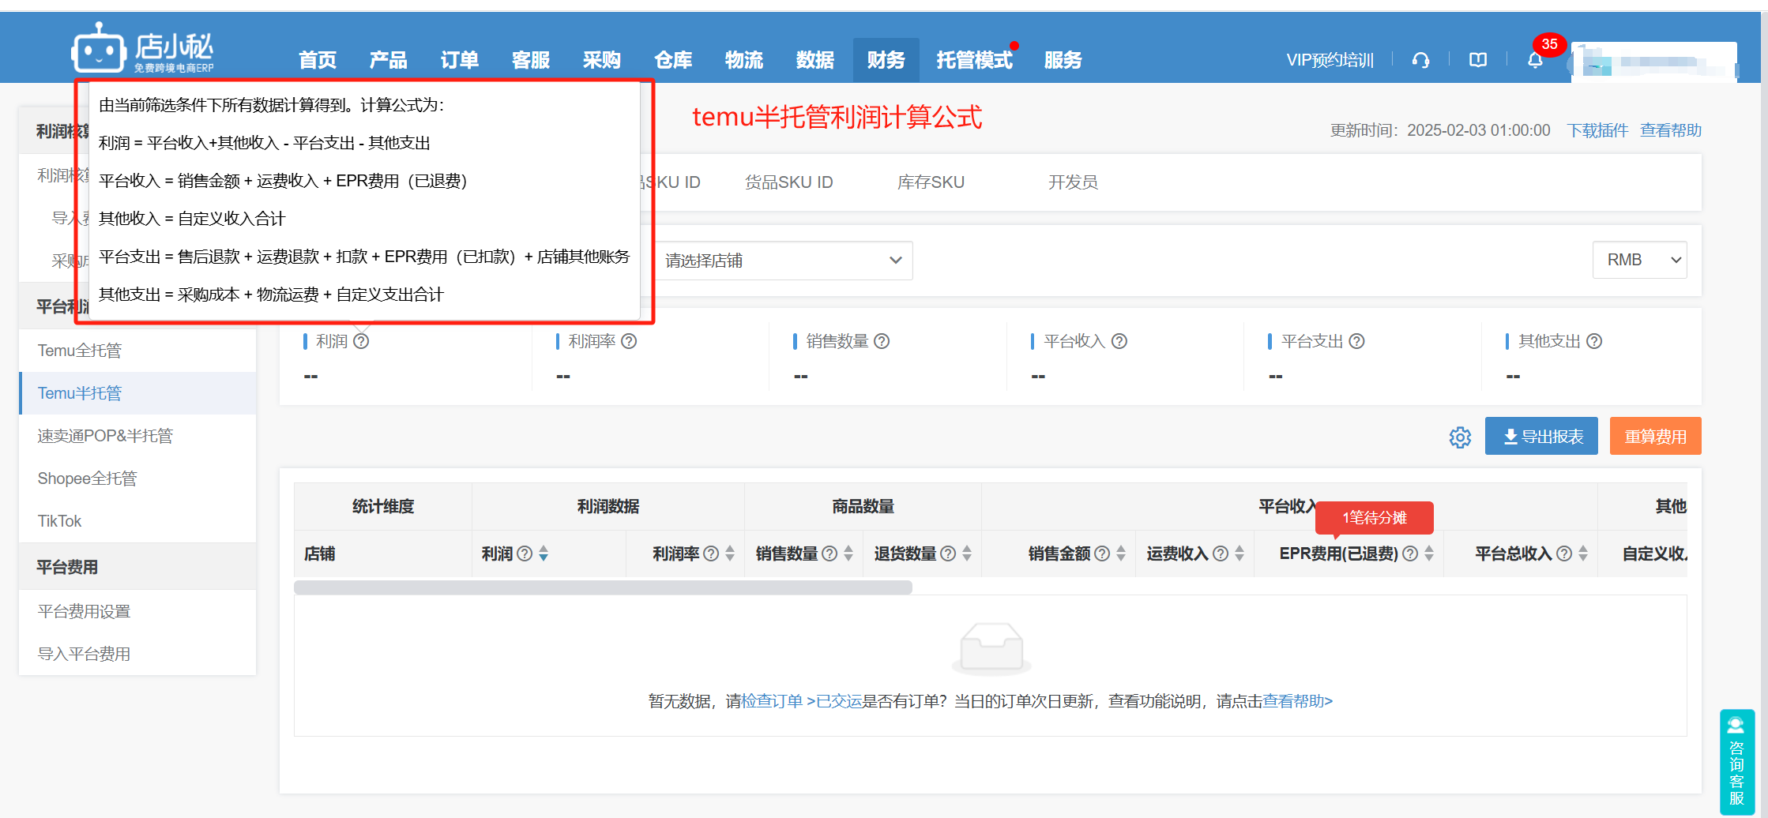Open 平台费用设置 in sidebar
The width and height of the screenshot is (1768, 818).
point(137,611)
